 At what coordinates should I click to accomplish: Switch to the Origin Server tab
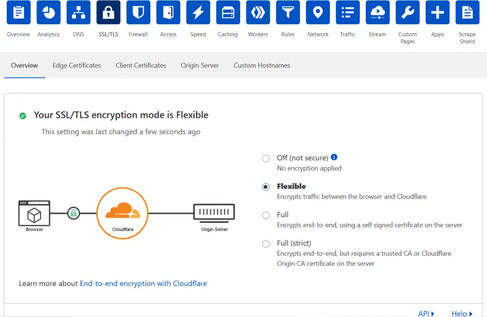(200, 66)
